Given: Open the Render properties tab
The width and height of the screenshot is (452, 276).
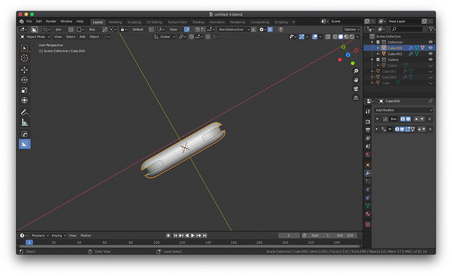Looking at the screenshot, I should pos(368,122).
